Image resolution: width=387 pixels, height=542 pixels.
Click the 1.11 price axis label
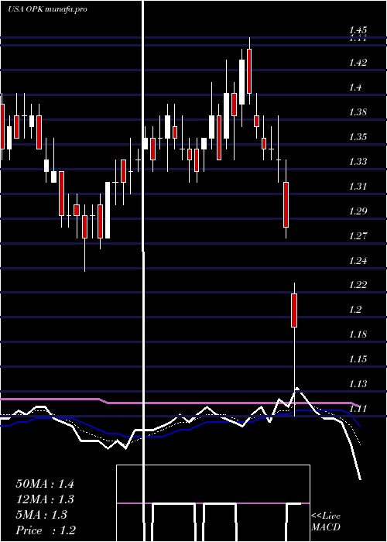pos(359,409)
